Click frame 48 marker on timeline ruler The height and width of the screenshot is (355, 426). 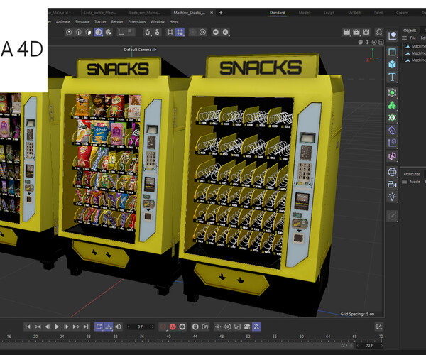[222, 337]
